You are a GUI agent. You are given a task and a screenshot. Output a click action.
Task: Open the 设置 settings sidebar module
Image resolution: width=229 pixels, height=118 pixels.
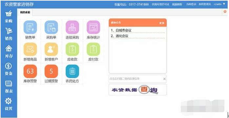coord(9,104)
